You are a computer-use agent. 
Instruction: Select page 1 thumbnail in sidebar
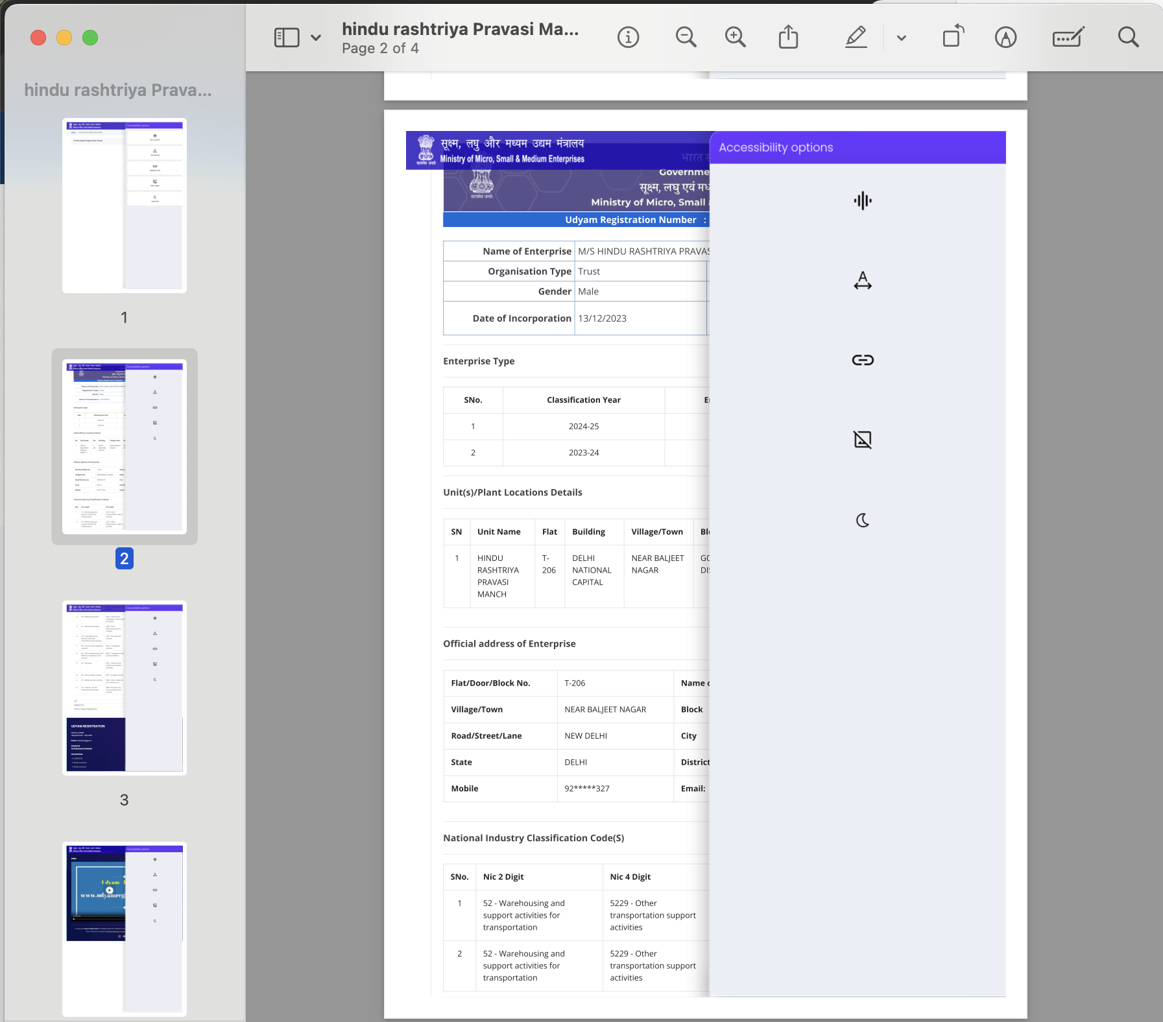125,206
